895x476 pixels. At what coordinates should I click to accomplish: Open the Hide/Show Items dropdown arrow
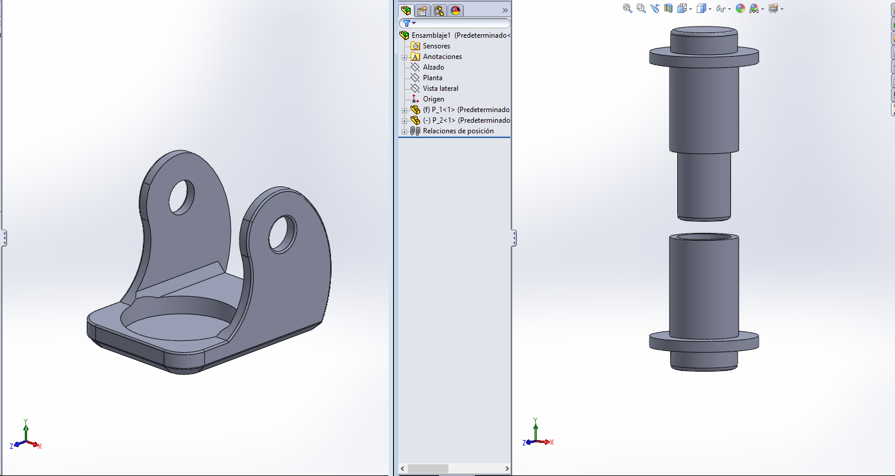click(x=729, y=9)
